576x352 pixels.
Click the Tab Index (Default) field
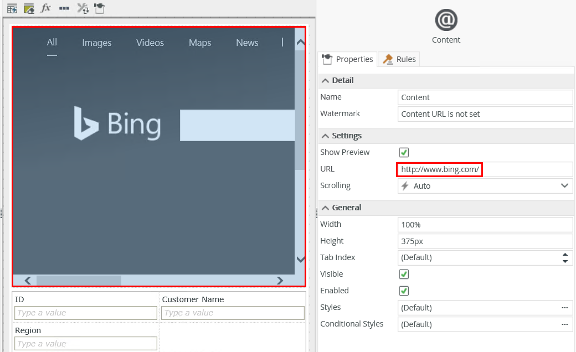click(485, 258)
